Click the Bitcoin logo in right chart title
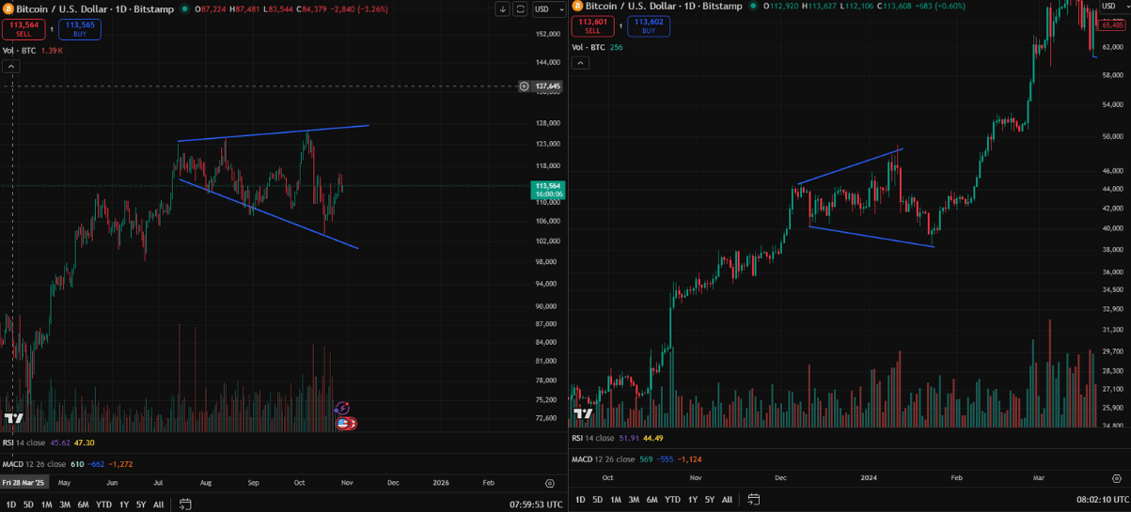 [x=577, y=6]
